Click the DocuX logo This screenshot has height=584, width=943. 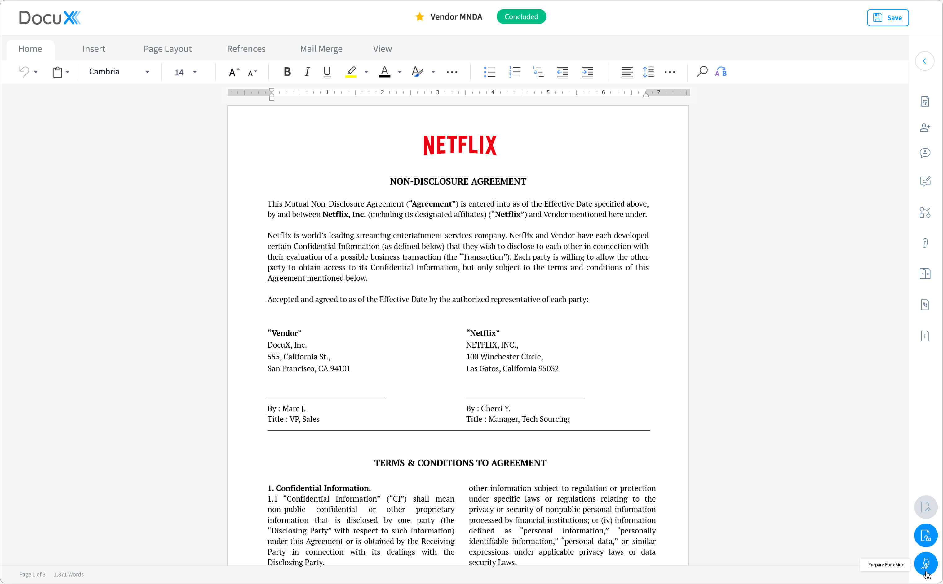[50, 18]
